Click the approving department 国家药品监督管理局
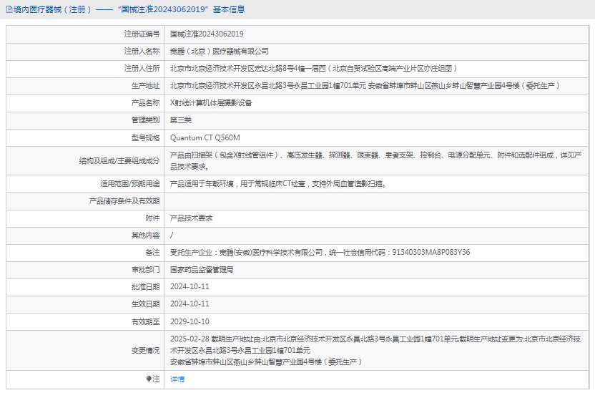This screenshot has width=595, height=393. 202,270
